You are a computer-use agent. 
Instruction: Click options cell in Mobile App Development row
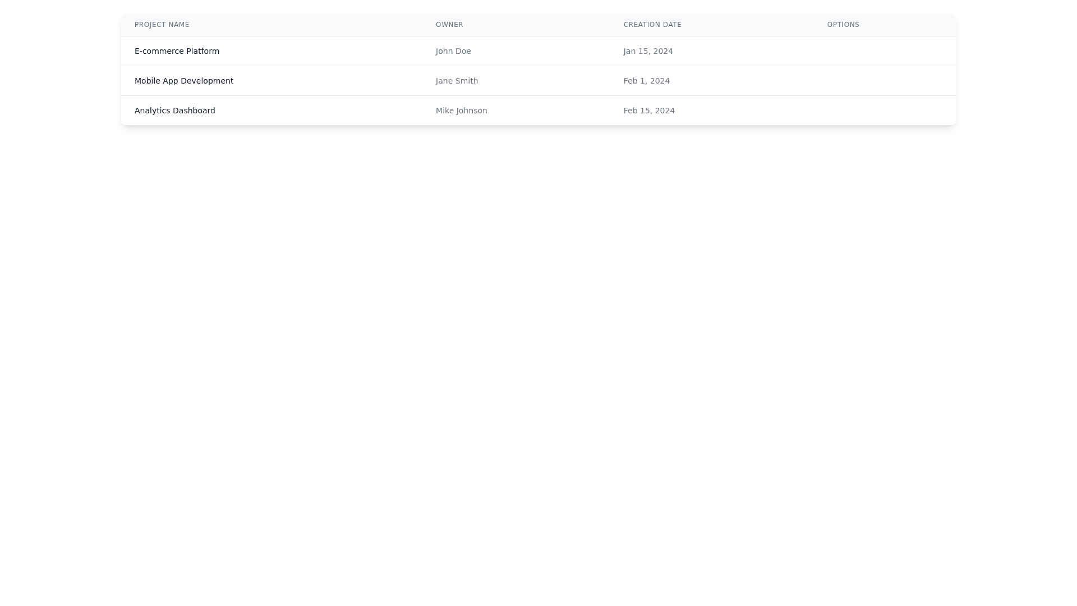[884, 81]
